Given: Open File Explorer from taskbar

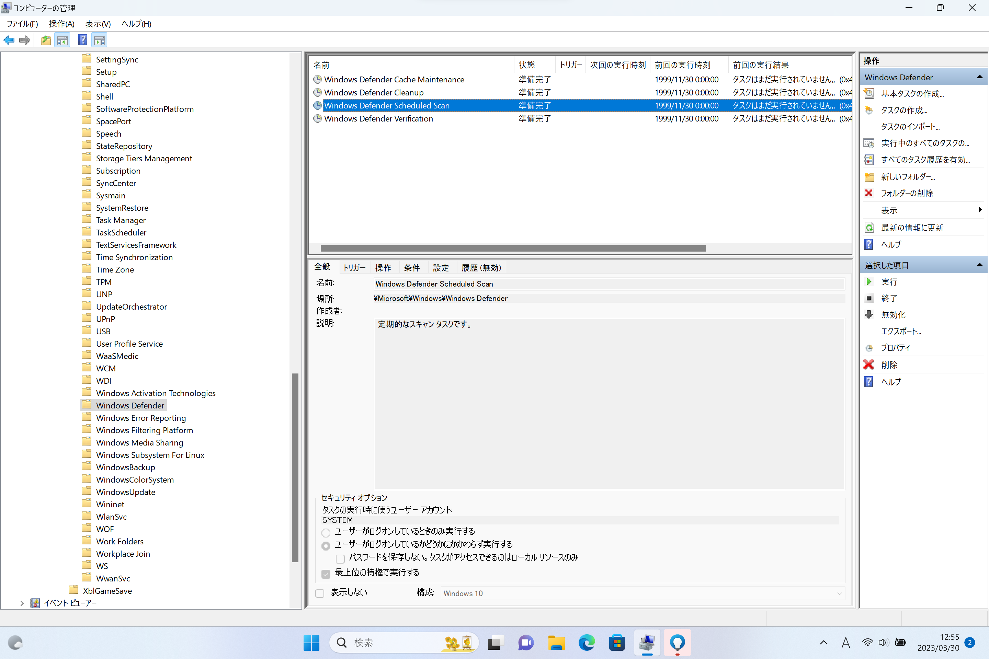Looking at the screenshot, I should pos(556,643).
